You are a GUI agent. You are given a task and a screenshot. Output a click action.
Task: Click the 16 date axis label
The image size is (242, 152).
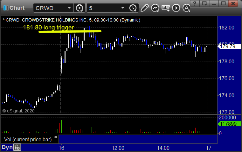click(61, 148)
